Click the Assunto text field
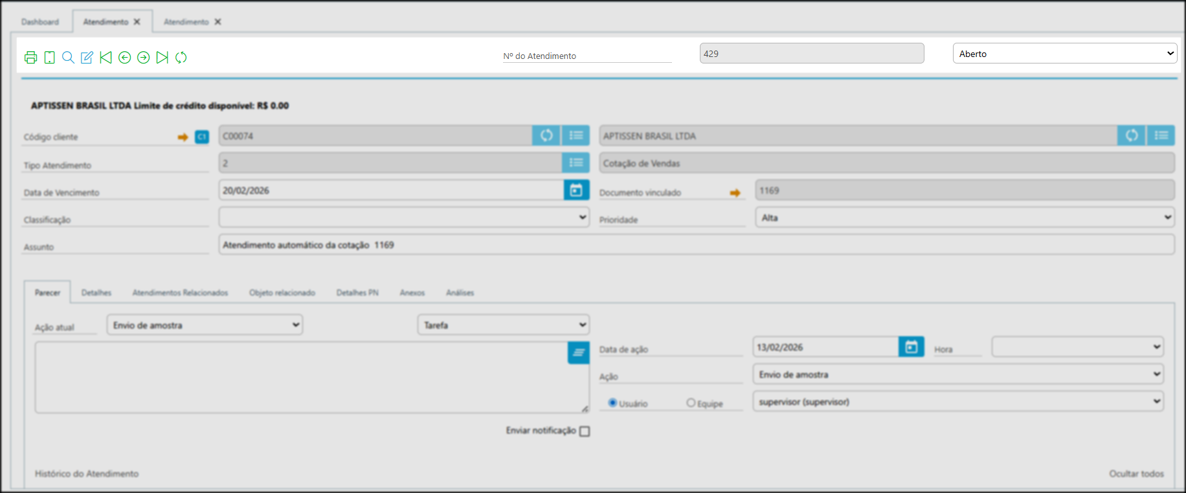 pyautogui.click(x=696, y=245)
